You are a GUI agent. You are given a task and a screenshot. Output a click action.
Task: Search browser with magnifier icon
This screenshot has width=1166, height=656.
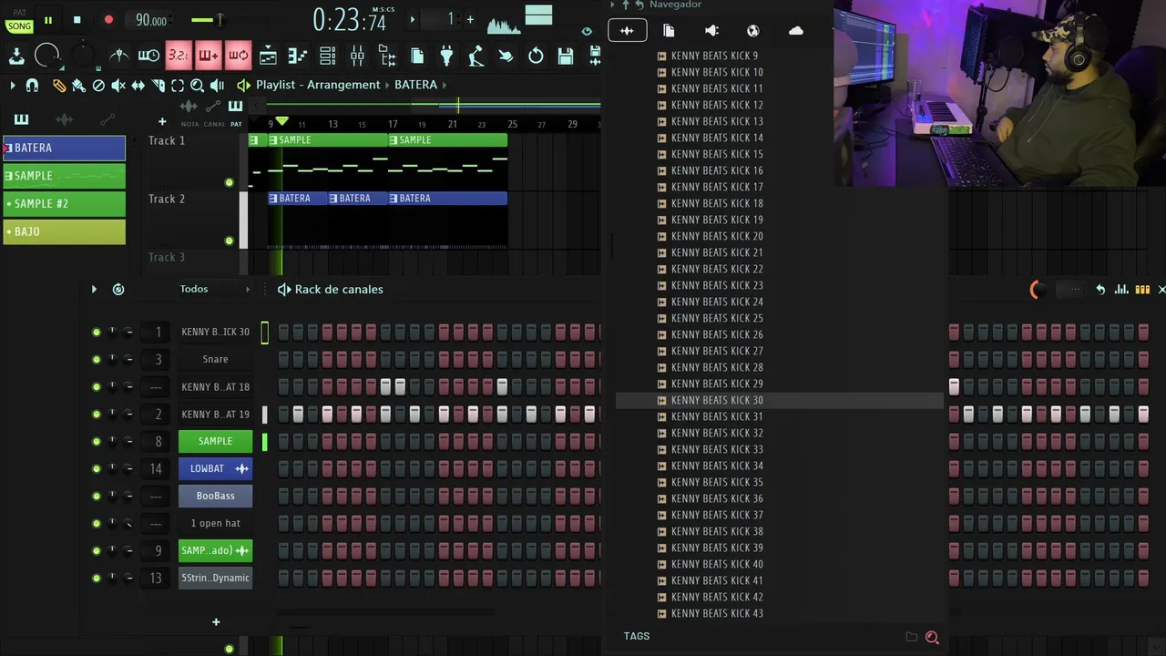[x=932, y=638]
